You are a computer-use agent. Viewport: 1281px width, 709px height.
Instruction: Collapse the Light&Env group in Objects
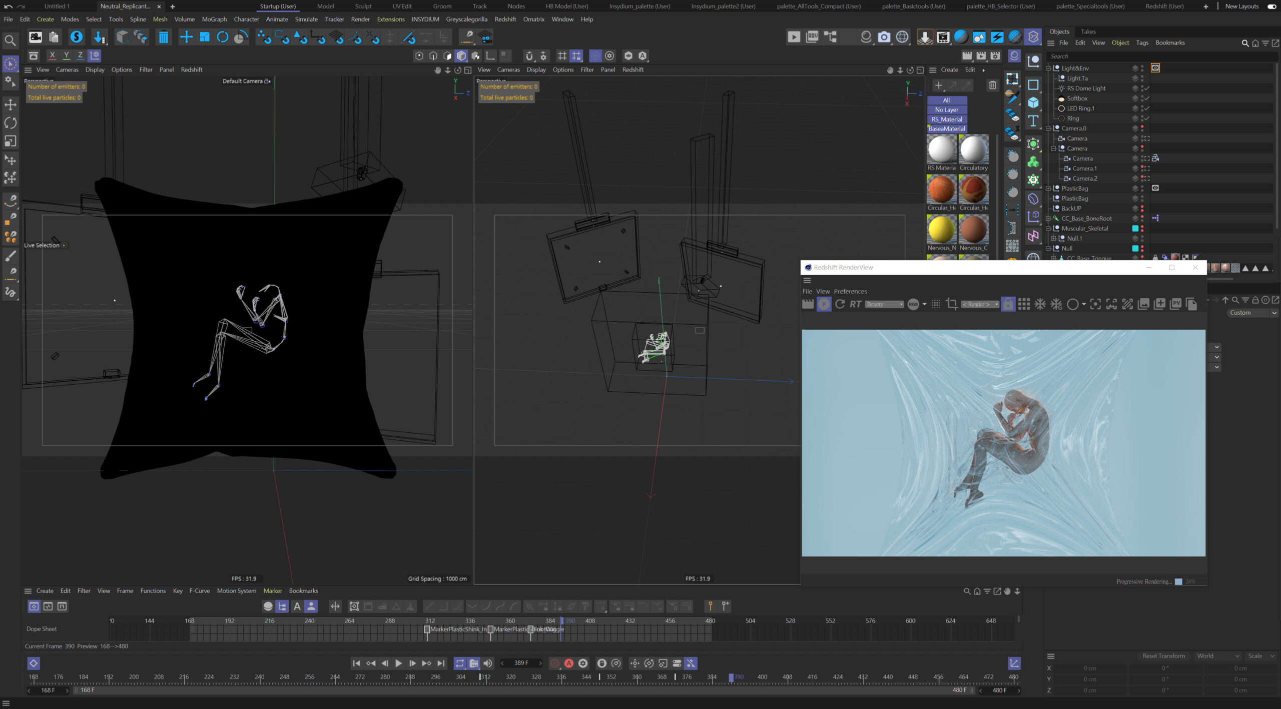tap(1048, 69)
